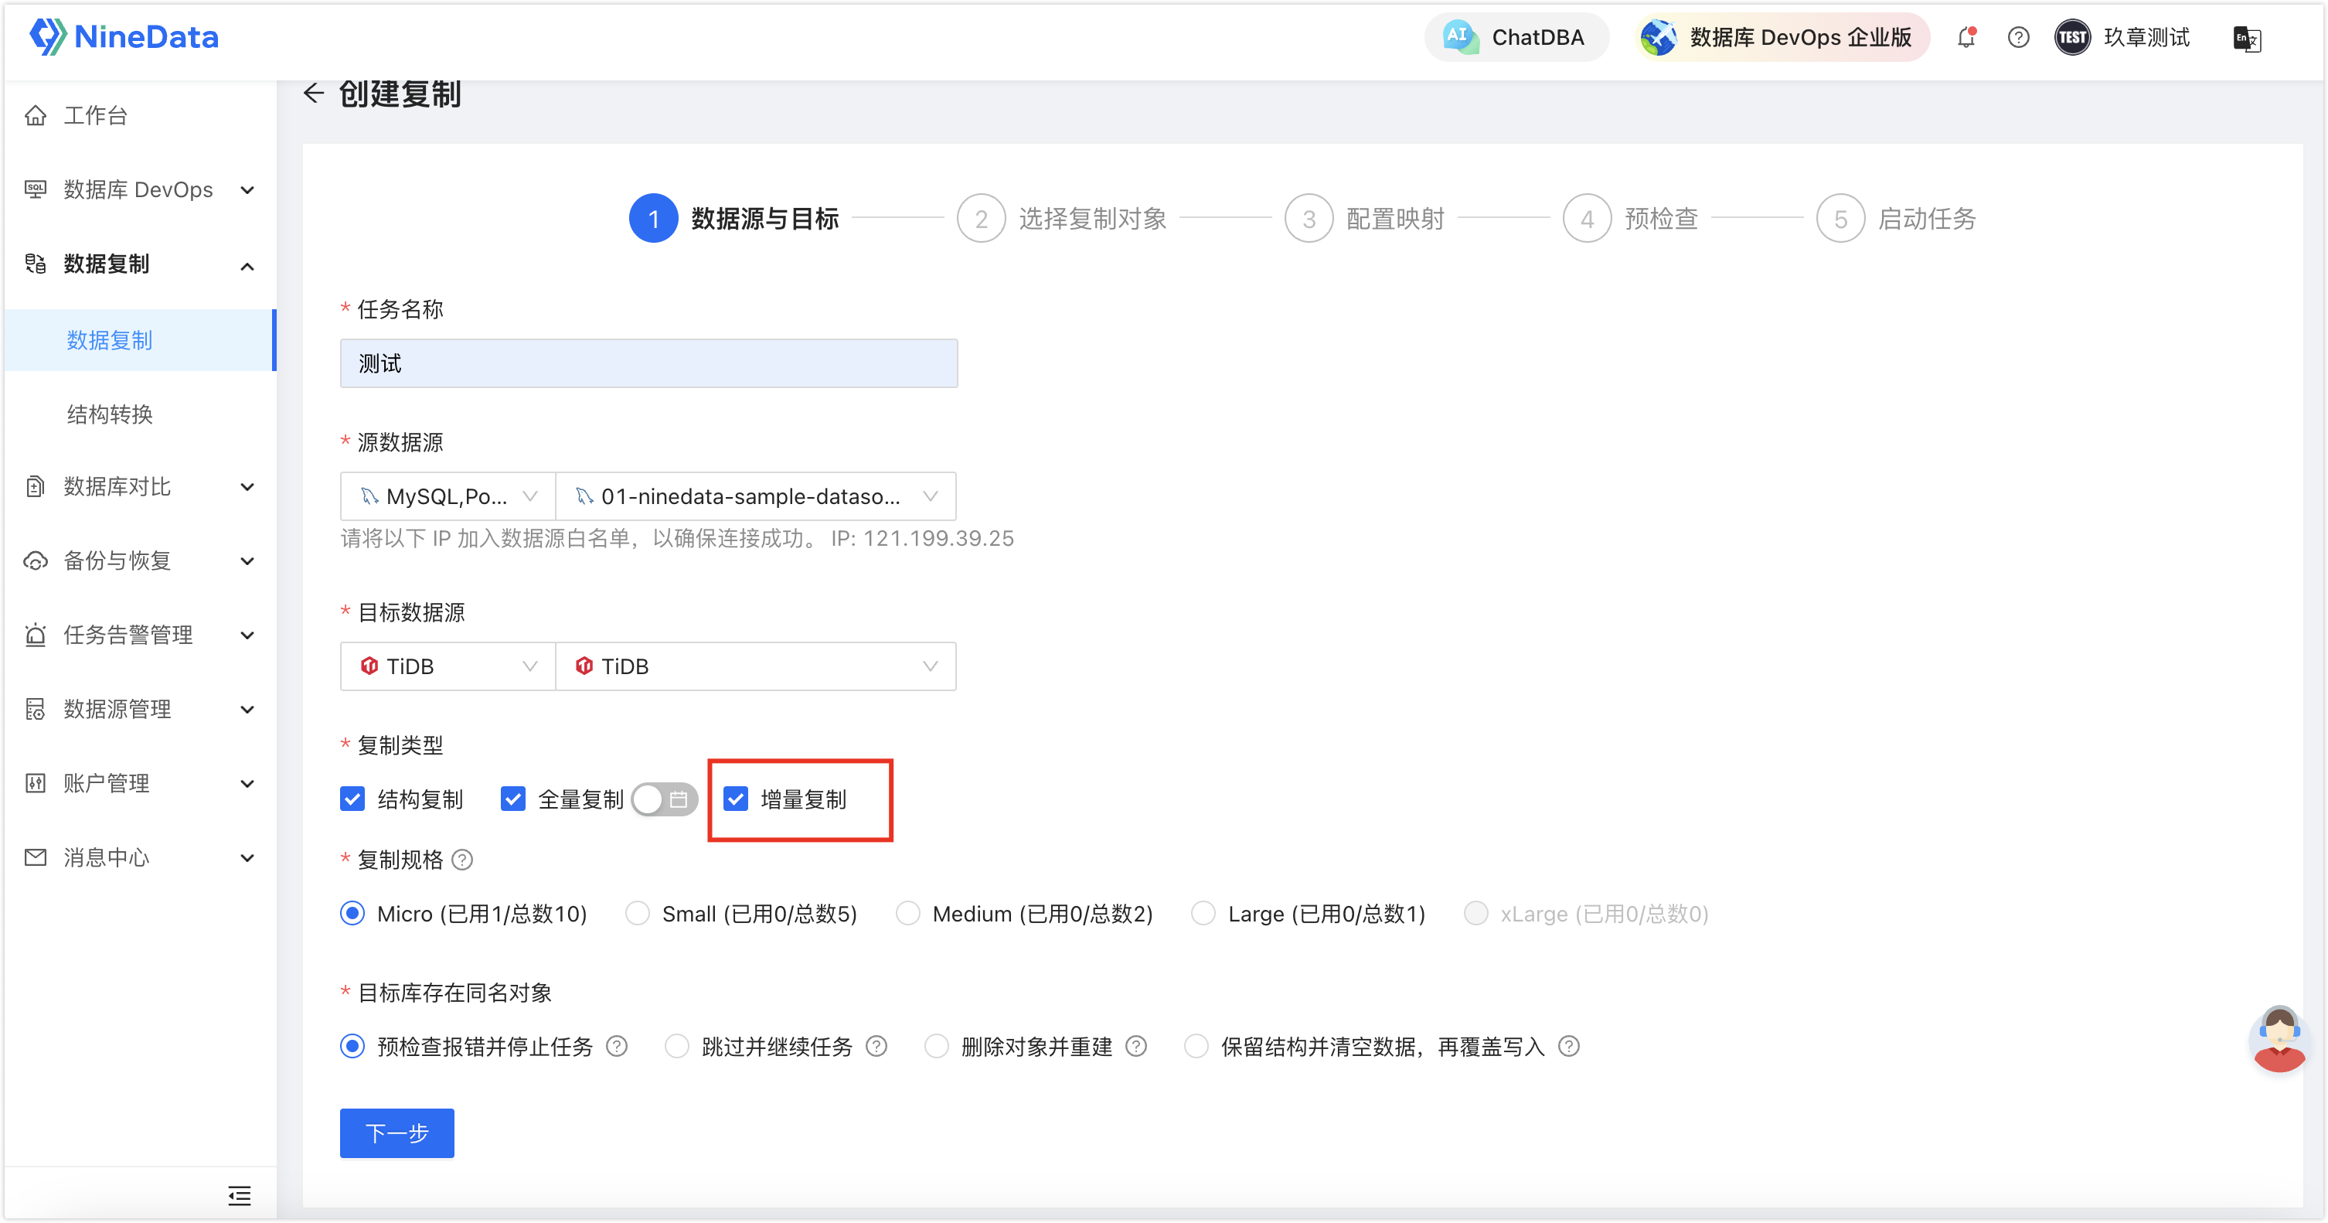Open the source datasource dropdown 01-ninedata-sample
Screen dimensions: 2328x1223
[x=755, y=496]
